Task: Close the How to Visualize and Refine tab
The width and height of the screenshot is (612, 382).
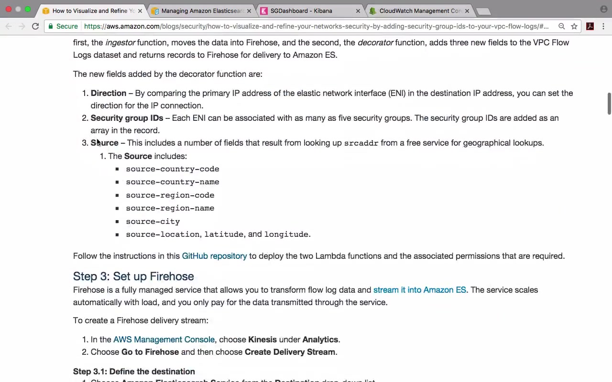Action: [140, 11]
